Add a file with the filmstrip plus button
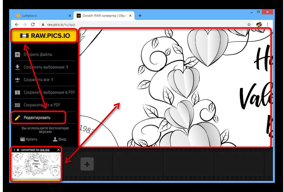Viewport: 284px width, 192px height. (87, 164)
